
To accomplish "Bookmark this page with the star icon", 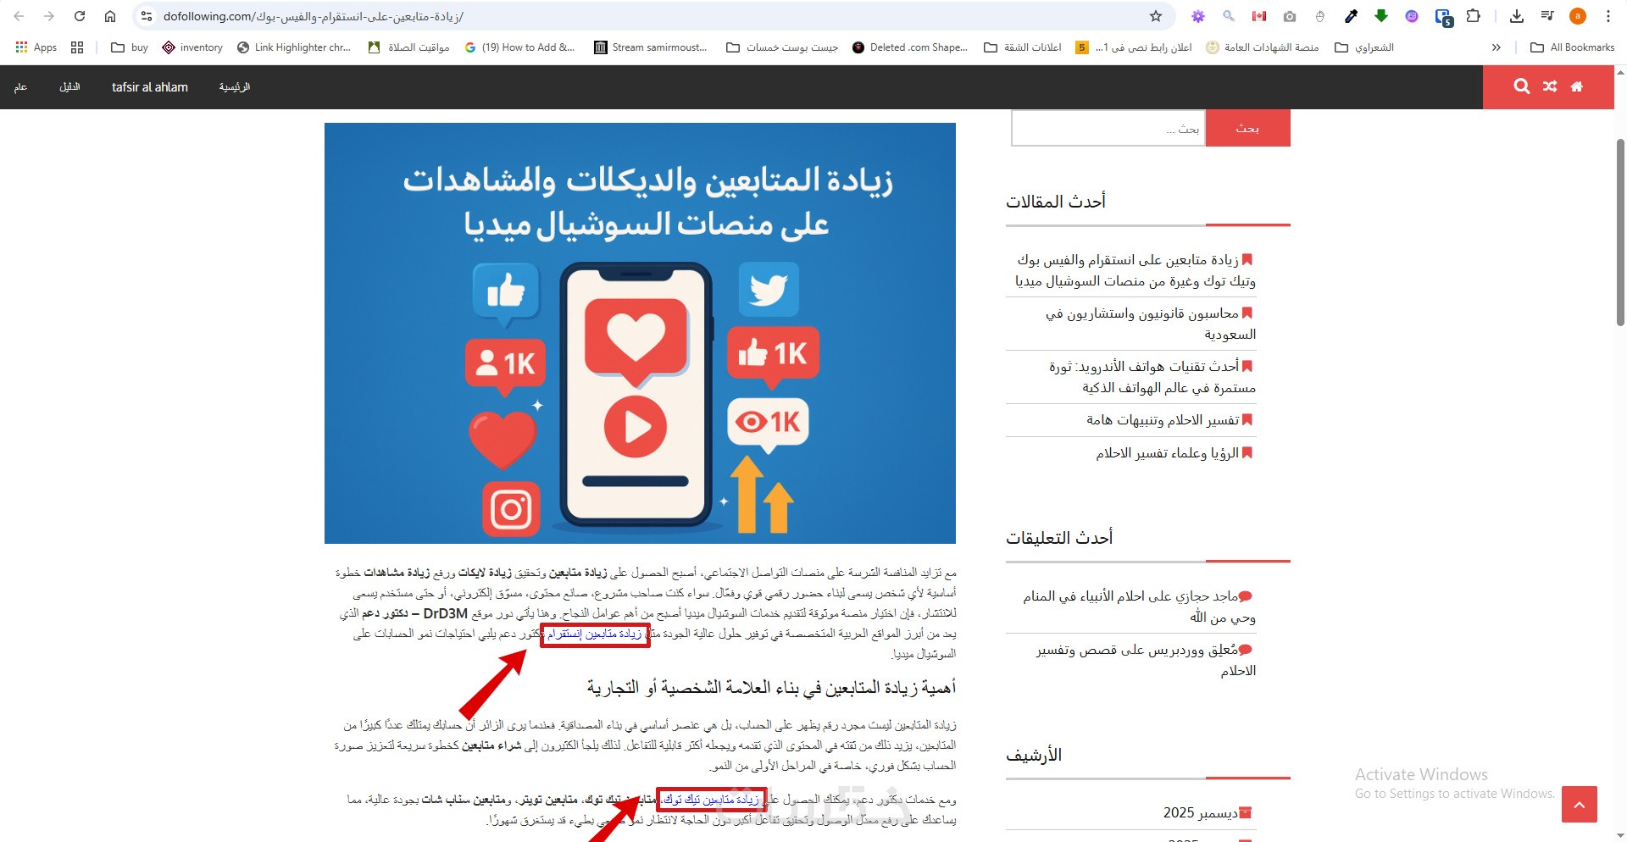I will 1156,16.
